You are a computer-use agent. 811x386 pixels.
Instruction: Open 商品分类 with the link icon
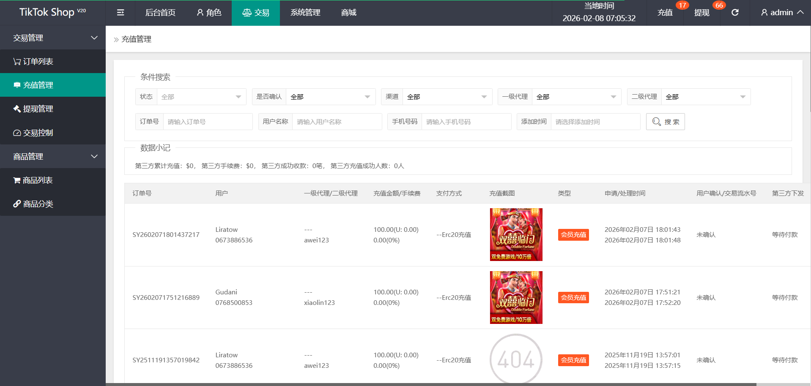coord(38,204)
